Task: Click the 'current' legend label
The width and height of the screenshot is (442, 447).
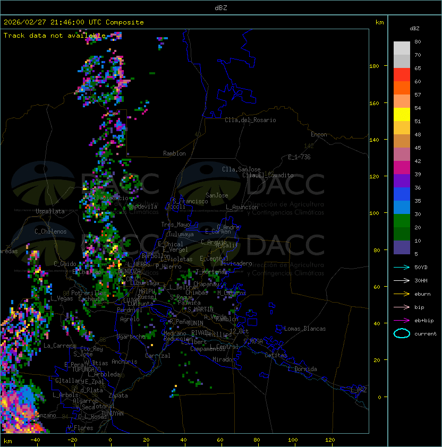Action: [426, 334]
